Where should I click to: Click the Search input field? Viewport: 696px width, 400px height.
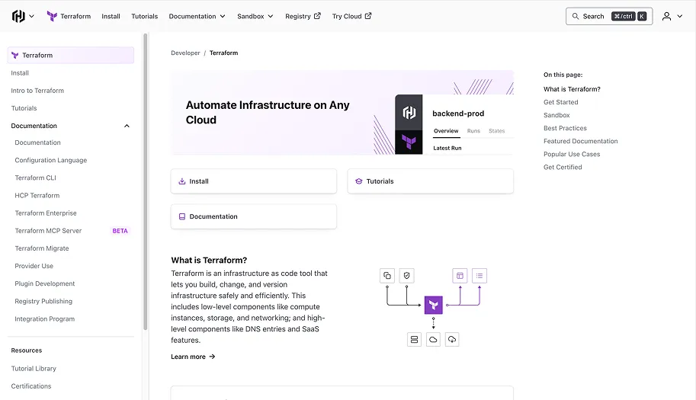[x=609, y=16]
